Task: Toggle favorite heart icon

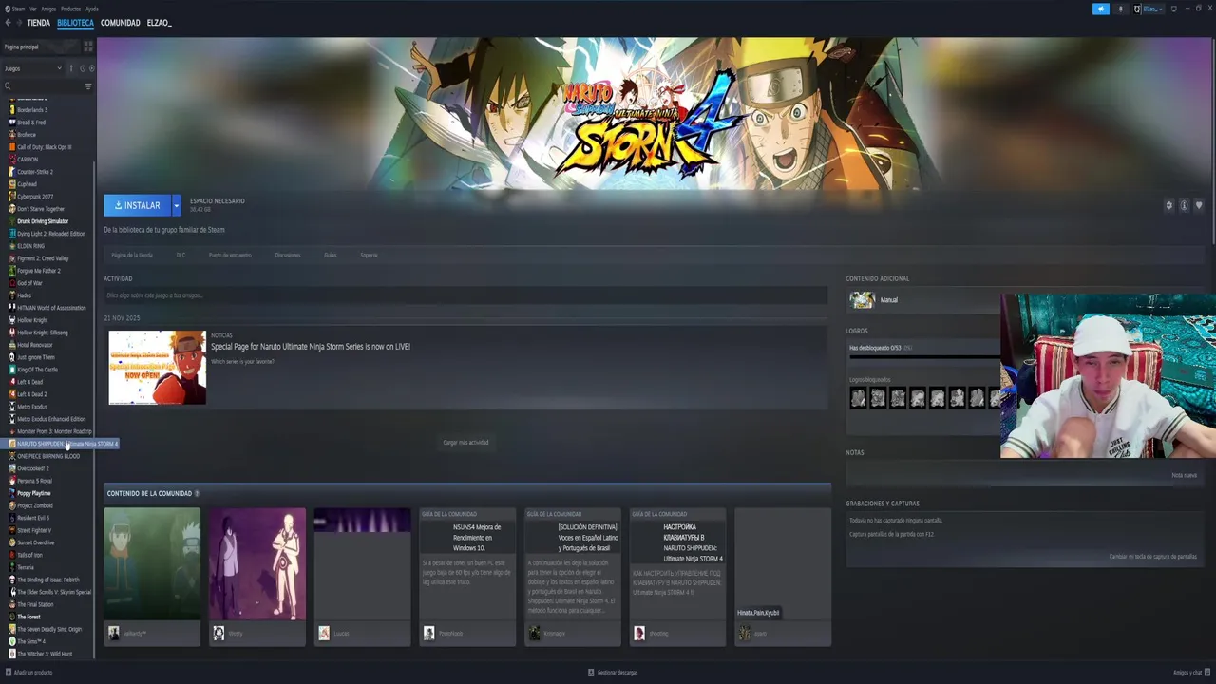Action: [x=1199, y=205]
